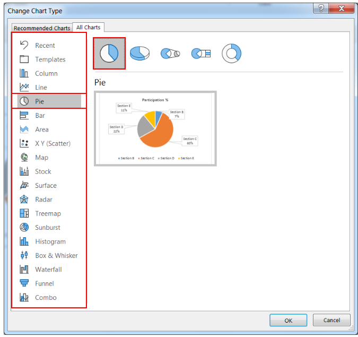Image resolution: width=358 pixels, height=337 pixels.
Task: Click the Stock label text
Action: click(x=43, y=171)
